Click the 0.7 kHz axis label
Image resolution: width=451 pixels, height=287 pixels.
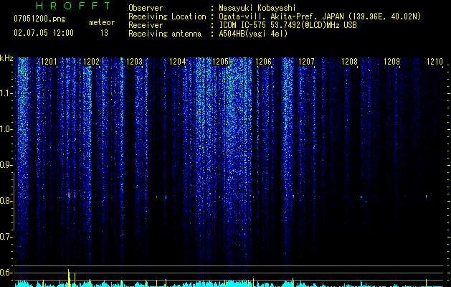[x=6, y=237]
